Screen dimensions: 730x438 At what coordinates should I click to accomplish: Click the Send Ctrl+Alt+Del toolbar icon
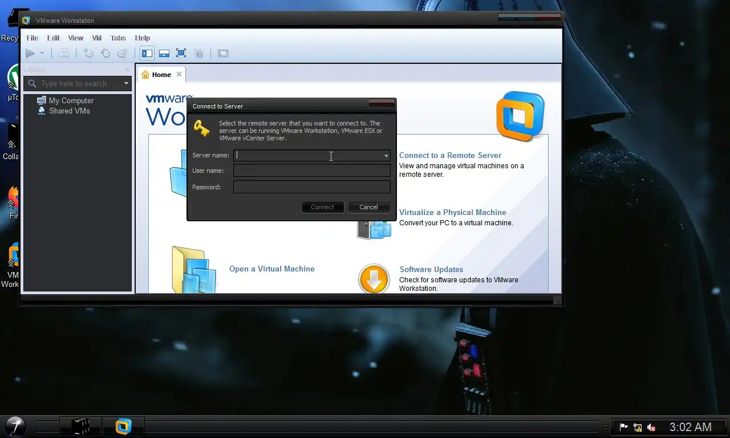click(64, 53)
